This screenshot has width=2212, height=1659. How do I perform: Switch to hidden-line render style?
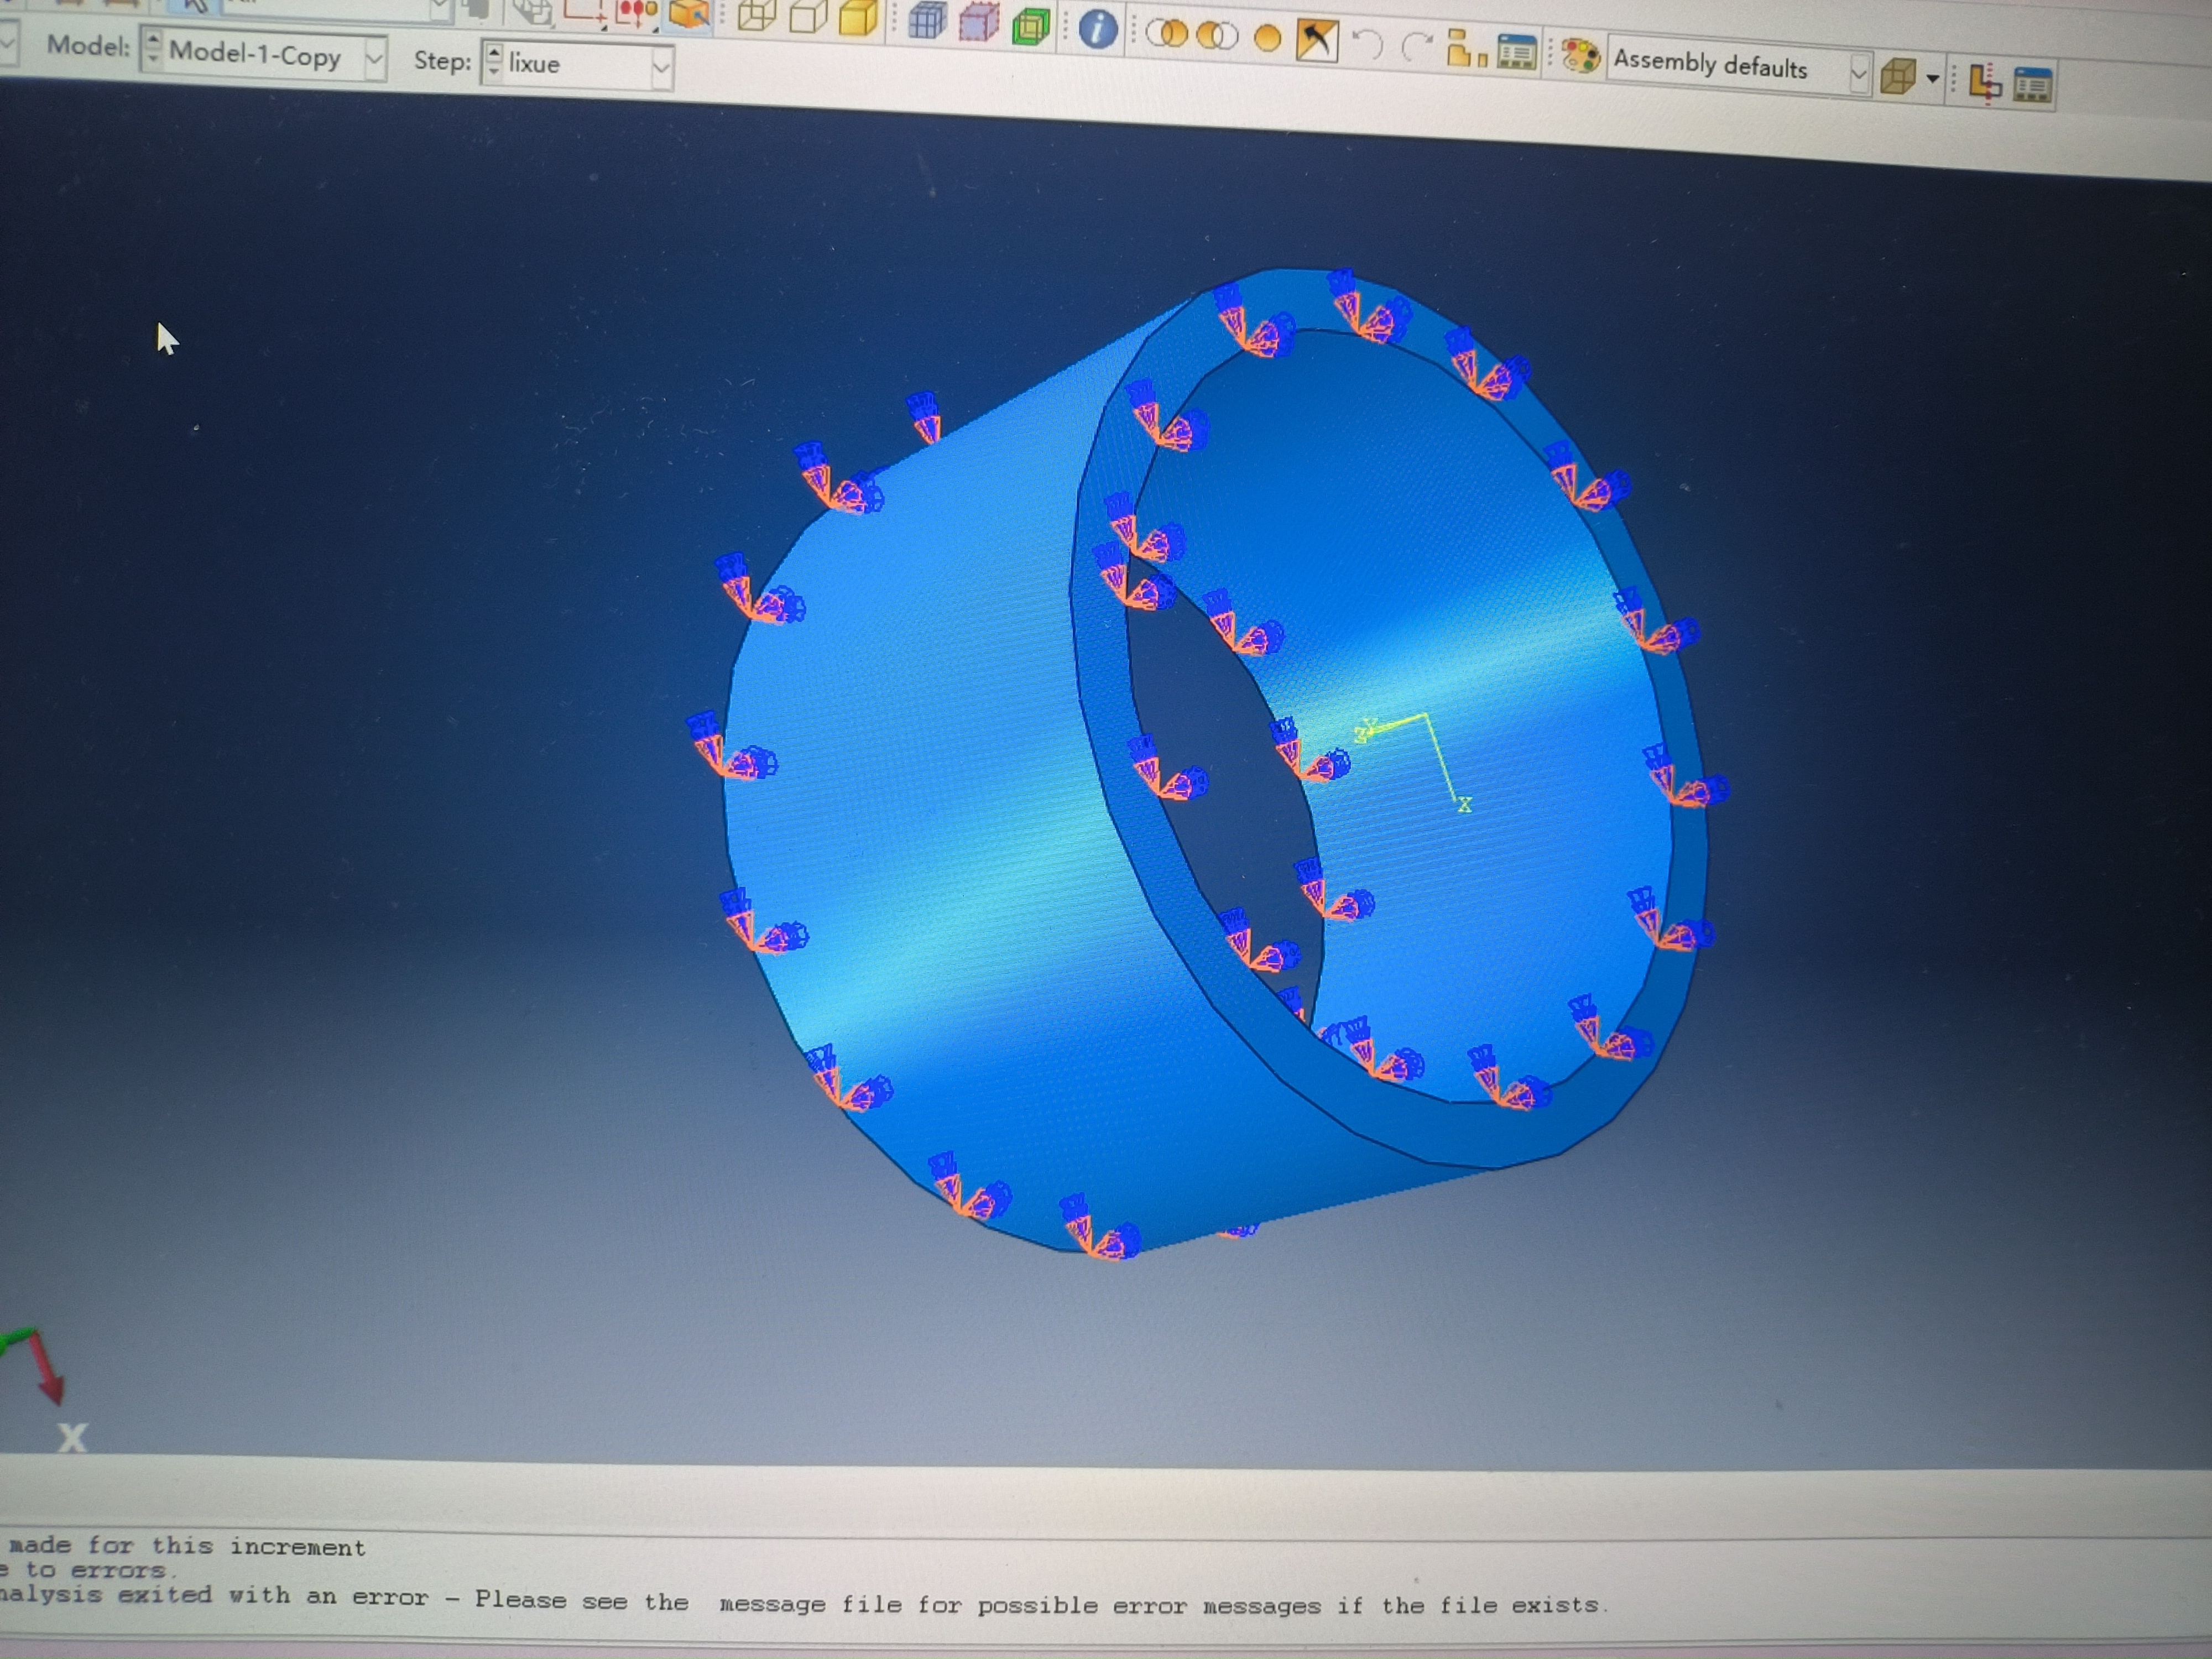(808, 17)
